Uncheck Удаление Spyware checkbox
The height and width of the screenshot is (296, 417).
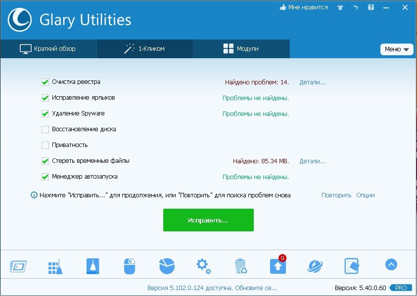[45, 114]
